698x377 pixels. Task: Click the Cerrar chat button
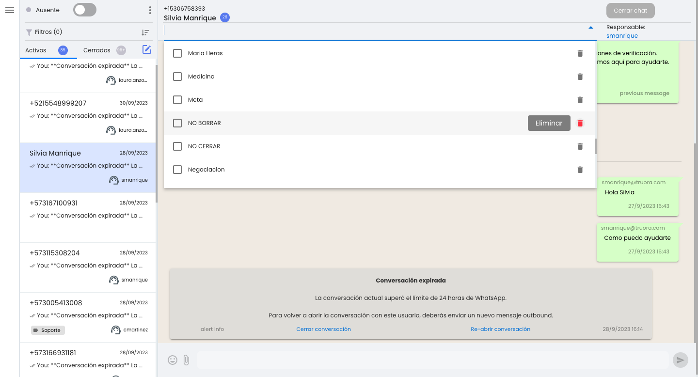pyautogui.click(x=630, y=11)
